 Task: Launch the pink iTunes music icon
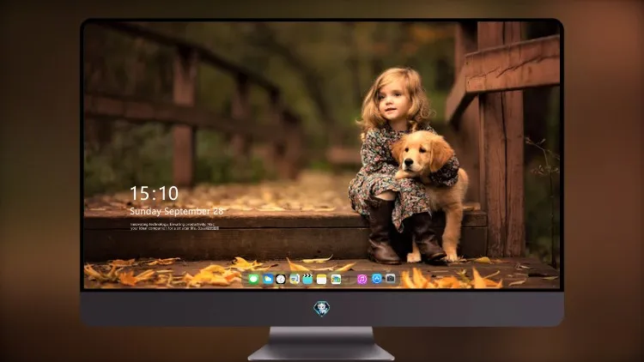[361, 279]
